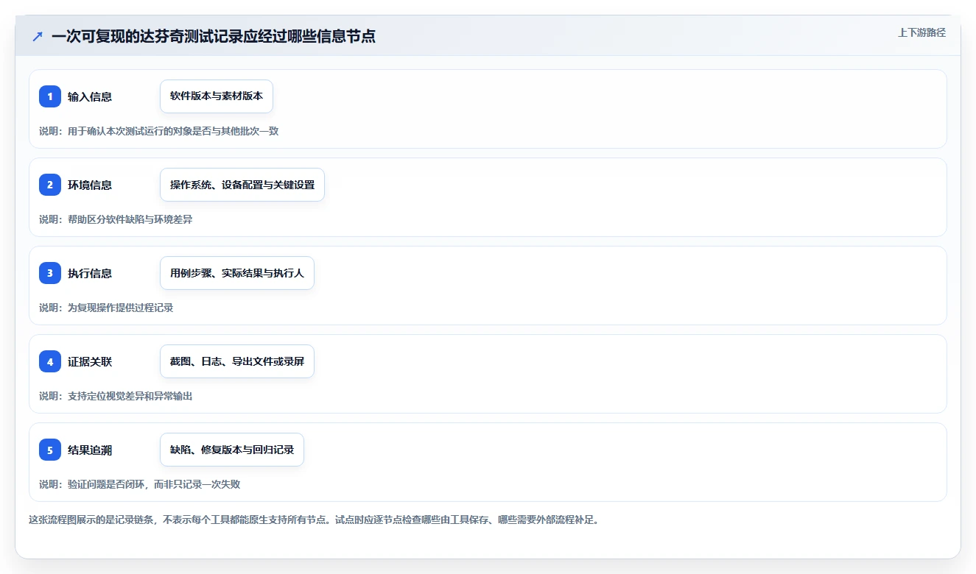Click the step number 3 badge
The width and height of the screenshot is (976, 574).
coord(50,273)
